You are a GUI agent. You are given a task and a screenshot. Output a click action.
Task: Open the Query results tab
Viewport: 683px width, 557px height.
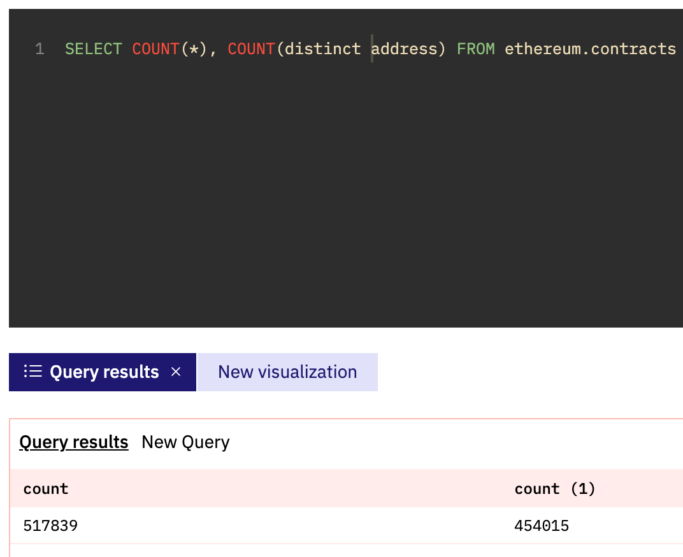(x=103, y=372)
